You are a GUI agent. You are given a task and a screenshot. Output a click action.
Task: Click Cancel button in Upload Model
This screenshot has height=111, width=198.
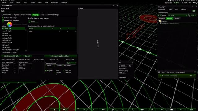(x=27, y=56)
